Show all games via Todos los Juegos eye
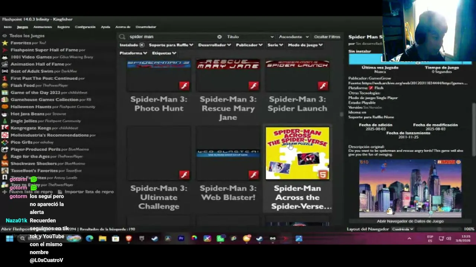 (4, 36)
